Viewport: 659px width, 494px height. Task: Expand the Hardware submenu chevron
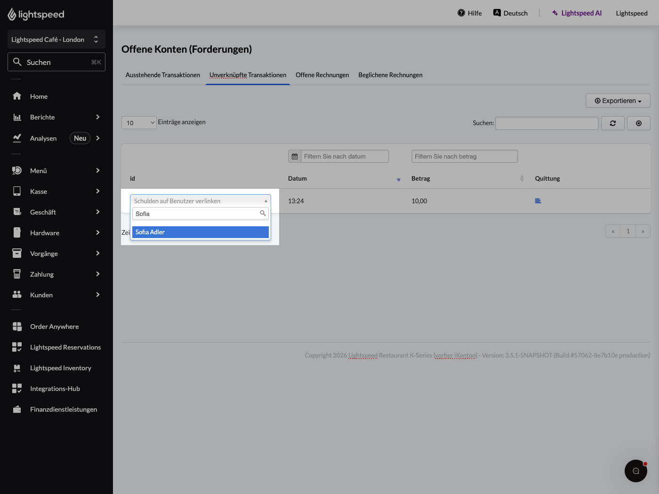point(98,232)
